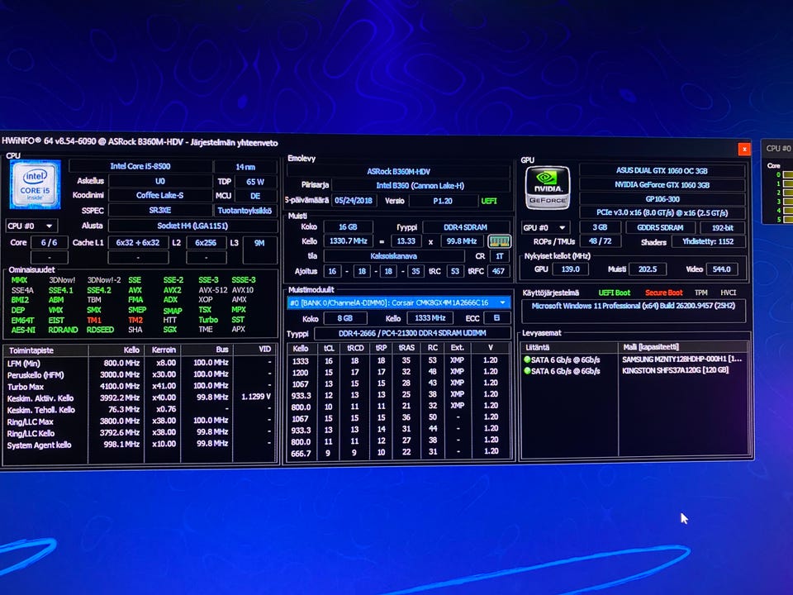Select the ASUS DUAL GTX 1060 OC 3GB field

[x=662, y=170]
